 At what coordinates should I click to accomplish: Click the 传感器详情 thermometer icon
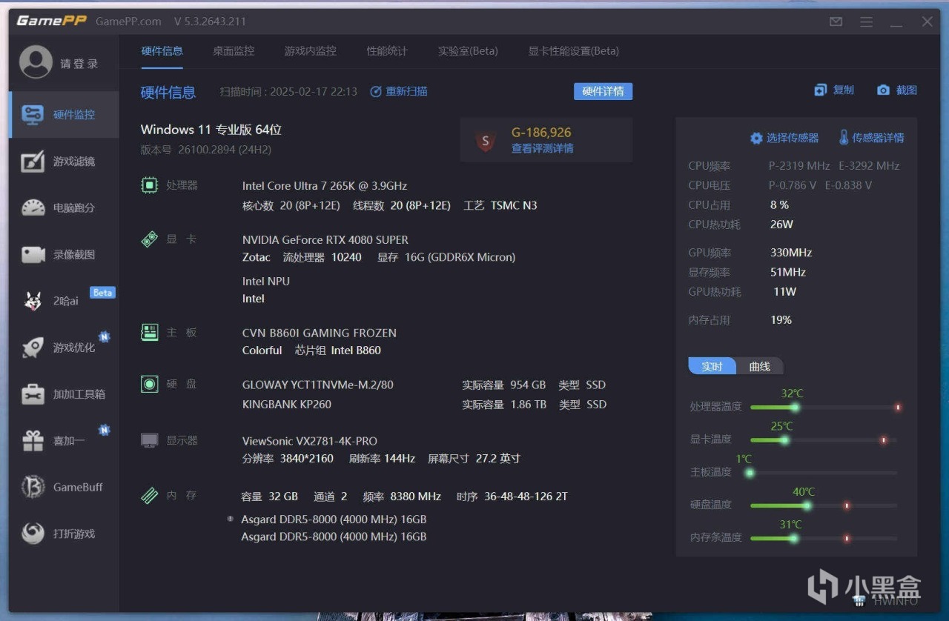(844, 138)
